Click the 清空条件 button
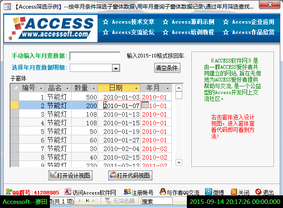 click(x=167, y=68)
